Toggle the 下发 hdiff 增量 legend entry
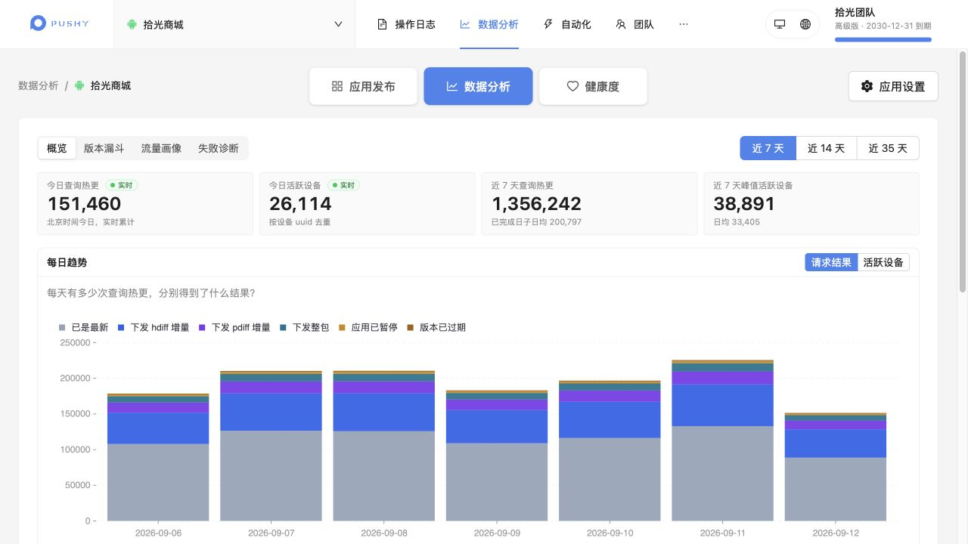Screen dimensions: 968x544 [154, 327]
